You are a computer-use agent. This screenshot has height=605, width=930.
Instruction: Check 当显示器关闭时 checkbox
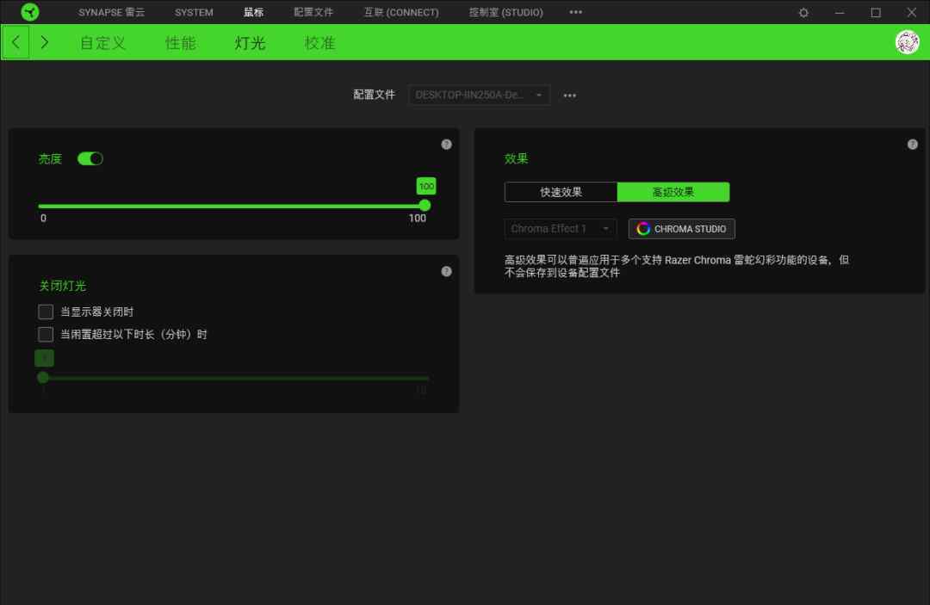tap(46, 312)
